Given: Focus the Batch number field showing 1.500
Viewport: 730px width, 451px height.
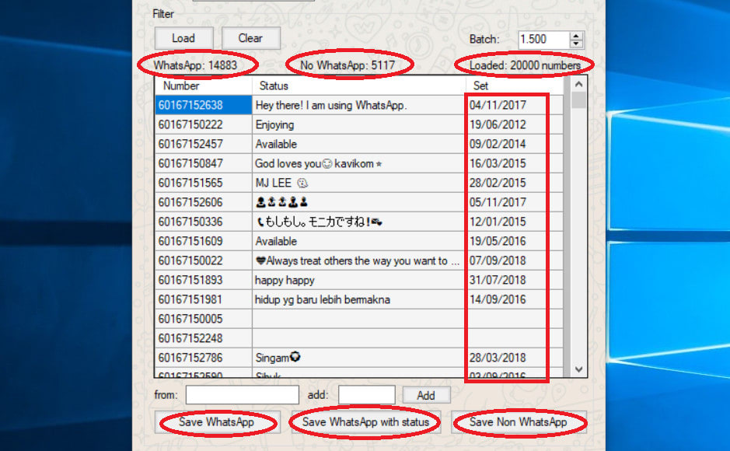Looking at the screenshot, I should pos(543,40).
